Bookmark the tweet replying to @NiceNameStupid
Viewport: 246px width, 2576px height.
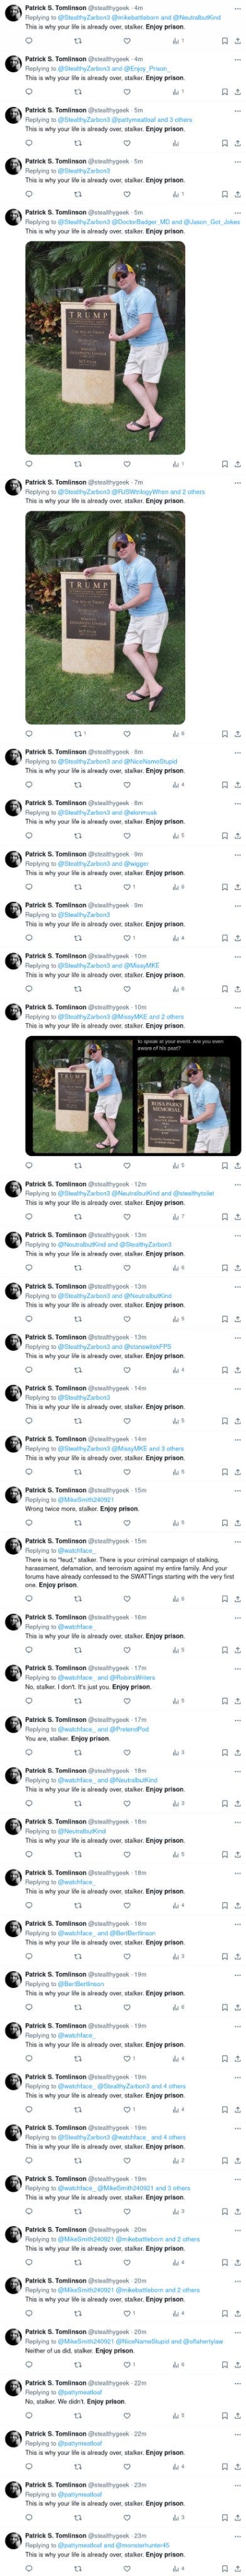[x=224, y=784]
